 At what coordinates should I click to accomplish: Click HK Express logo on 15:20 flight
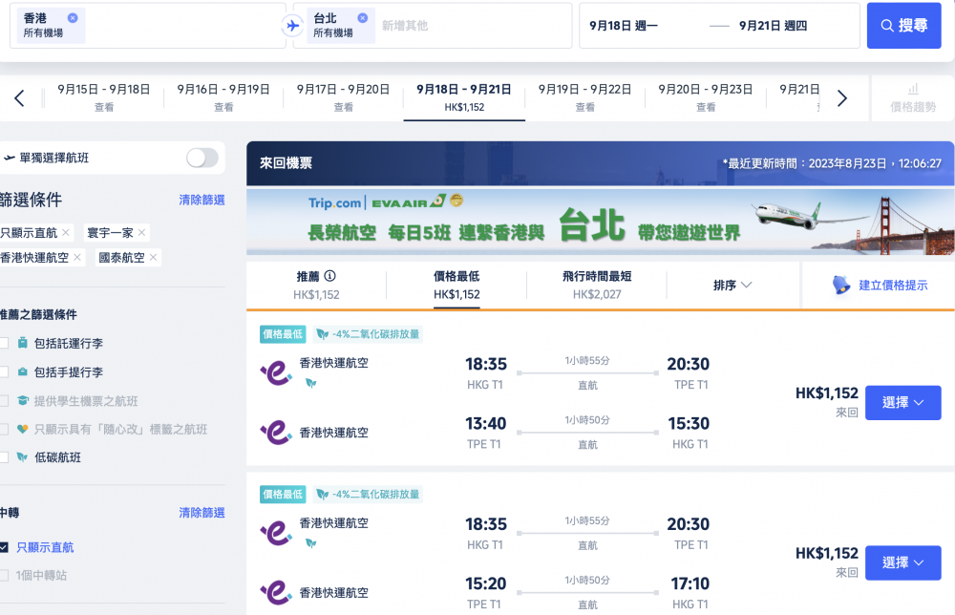coord(276,592)
